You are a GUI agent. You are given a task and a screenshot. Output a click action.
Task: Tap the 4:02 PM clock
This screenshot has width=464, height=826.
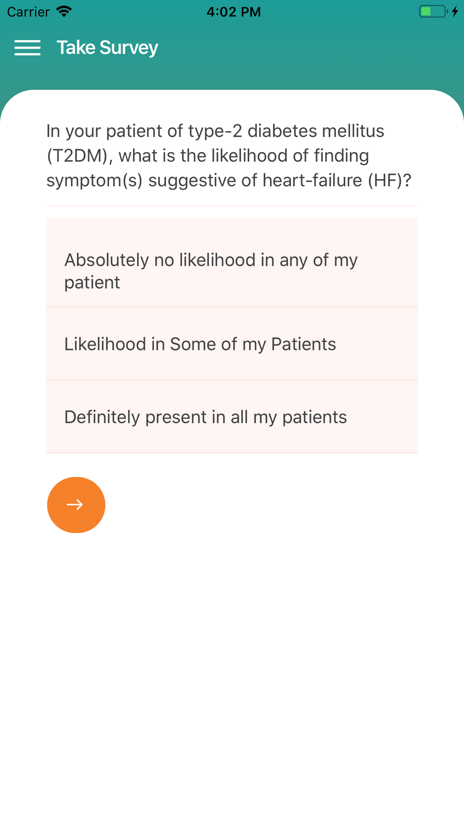pos(233,12)
